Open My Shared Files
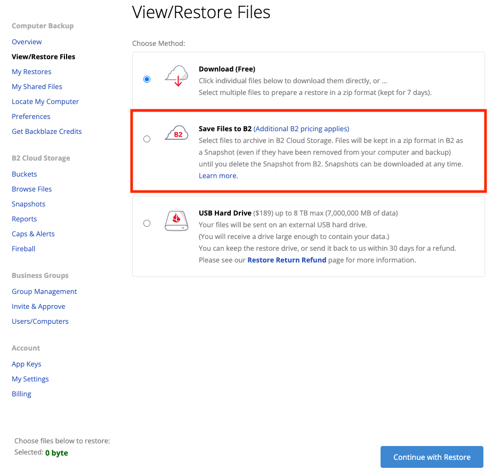The width and height of the screenshot is (501, 470). [37, 86]
